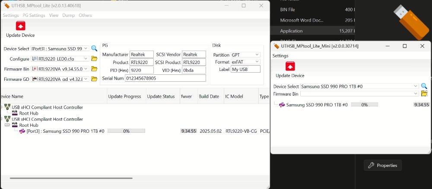Click device icon in Mini window list
This screenshot has width=432, height=189.
282,105
